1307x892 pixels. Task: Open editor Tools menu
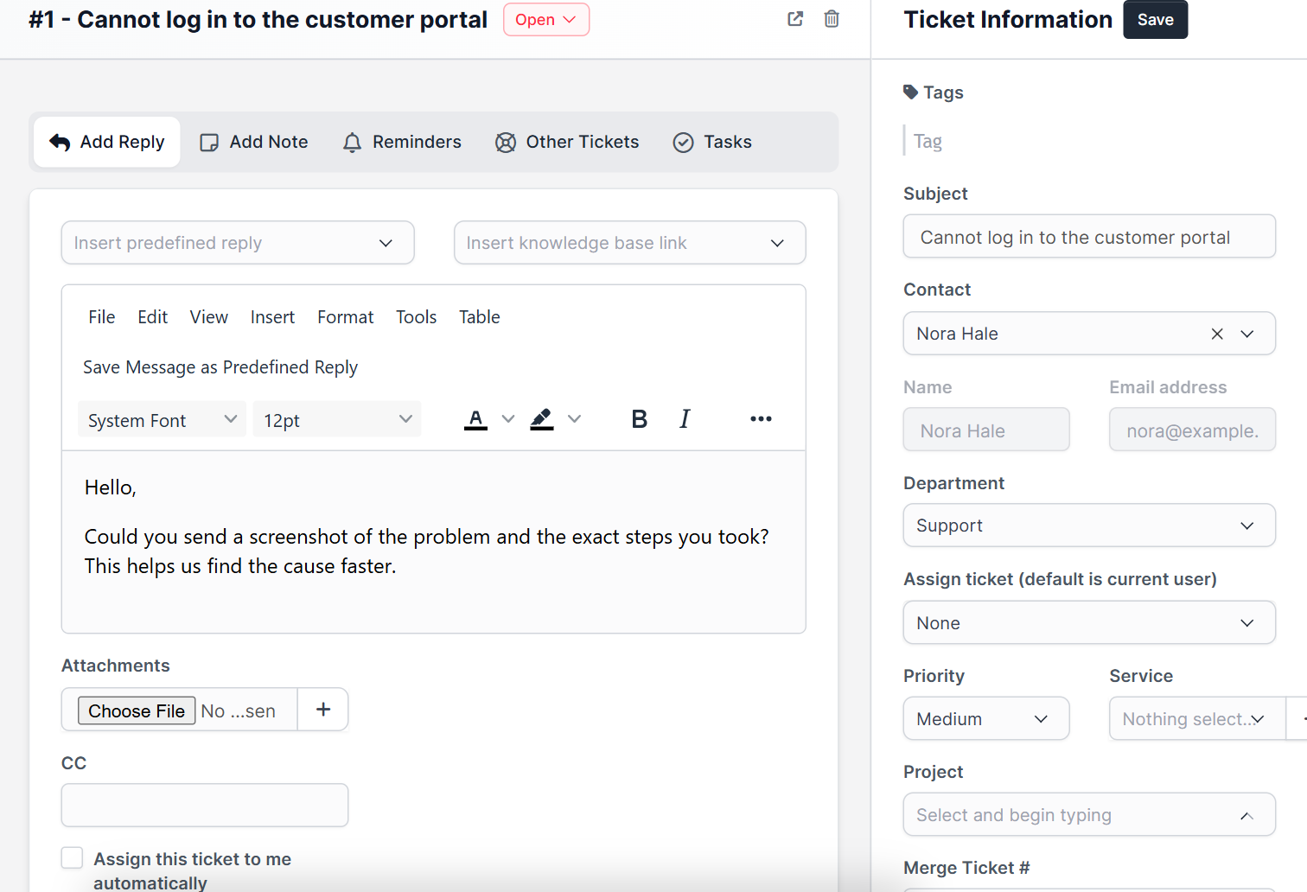tap(417, 317)
